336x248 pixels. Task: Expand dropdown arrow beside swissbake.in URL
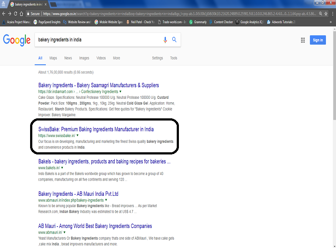(78, 135)
